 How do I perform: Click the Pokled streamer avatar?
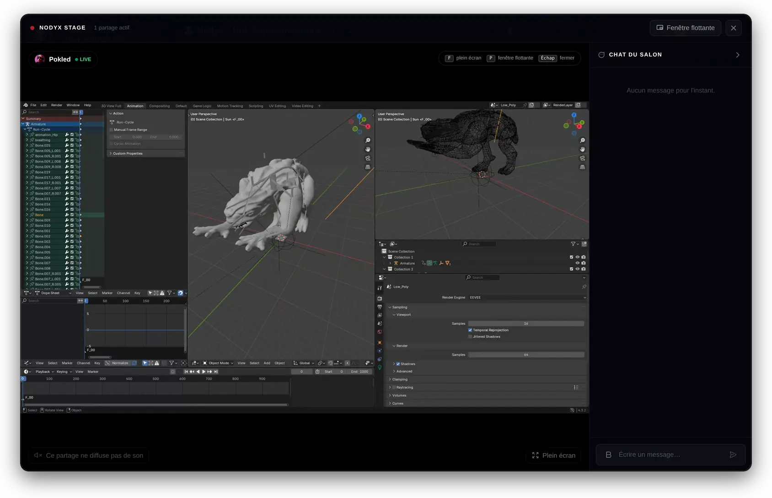tap(40, 59)
